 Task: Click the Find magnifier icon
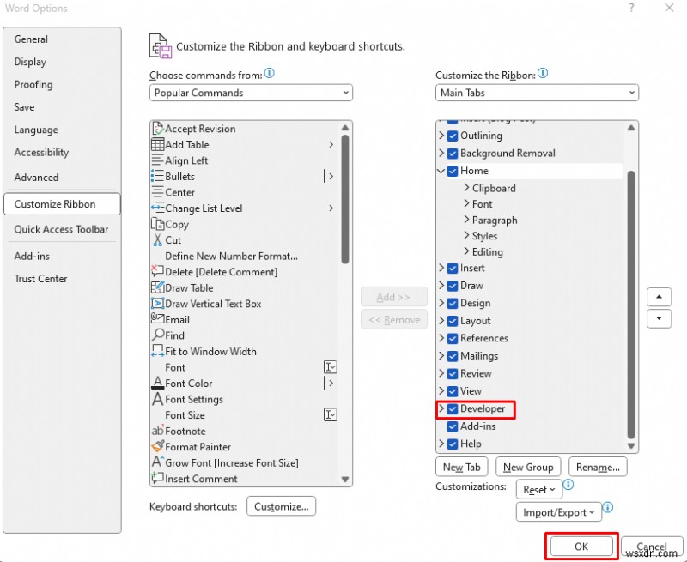pyautogui.click(x=157, y=335)
